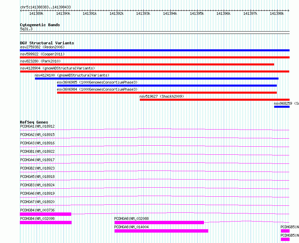Click the PCDHGA4|NM_018917 transcript label

(x=37, y=160)
